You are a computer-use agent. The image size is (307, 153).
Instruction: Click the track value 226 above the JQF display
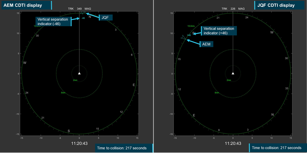(233, 9)
